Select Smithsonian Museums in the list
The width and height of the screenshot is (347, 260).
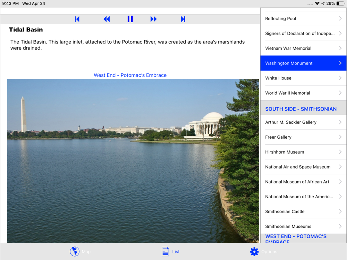click(x=303, y=226)
